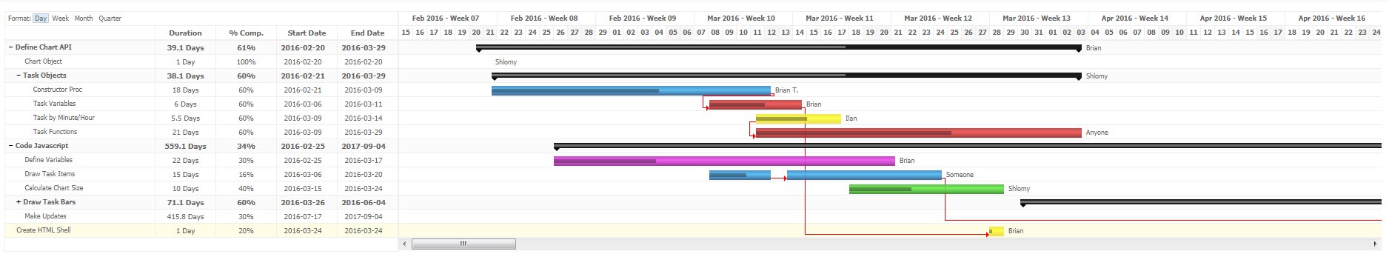This screenshot has height=274, width=1389.
Task: Click the Anyone resource label
Action: (1097, 133)
